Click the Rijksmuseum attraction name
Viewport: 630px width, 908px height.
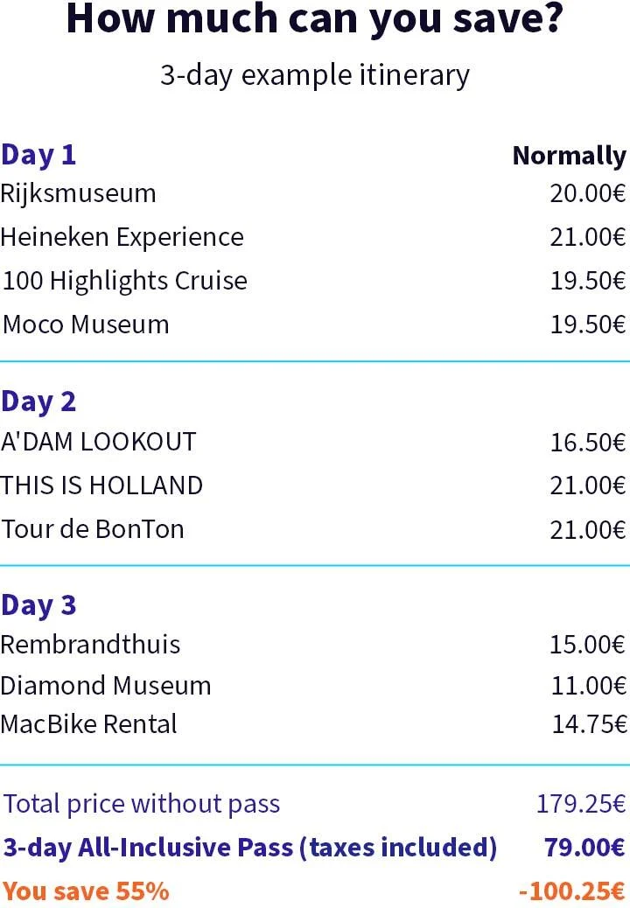(x=78, y=193)
